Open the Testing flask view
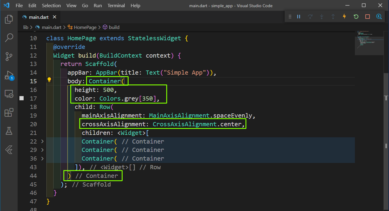Image resolution: width=389 pixels, height=211 pixels. point(9,131)
